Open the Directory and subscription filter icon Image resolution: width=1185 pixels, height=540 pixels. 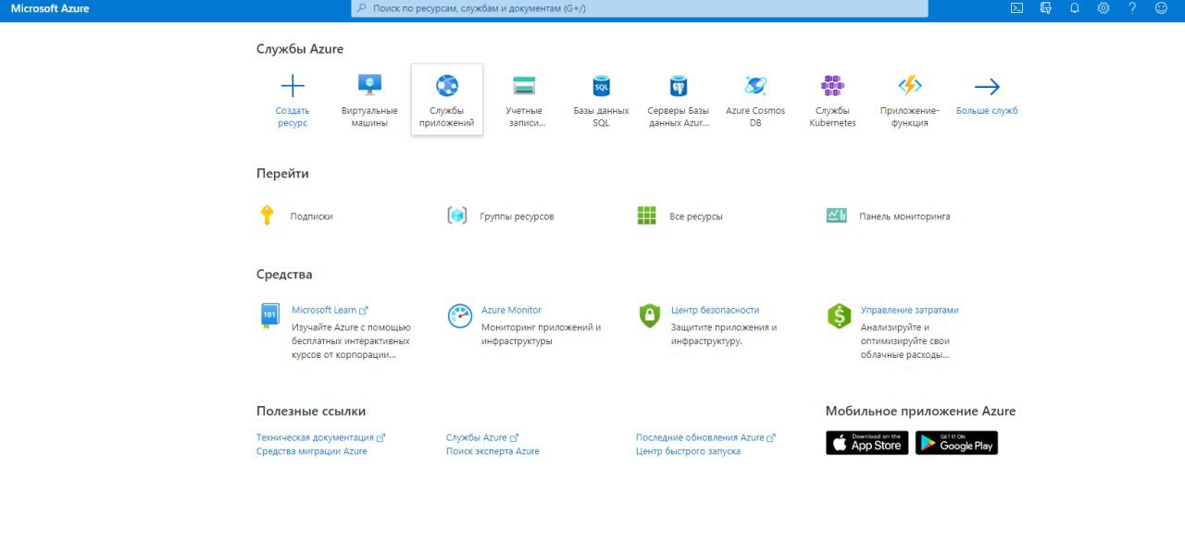(1046, 8)
